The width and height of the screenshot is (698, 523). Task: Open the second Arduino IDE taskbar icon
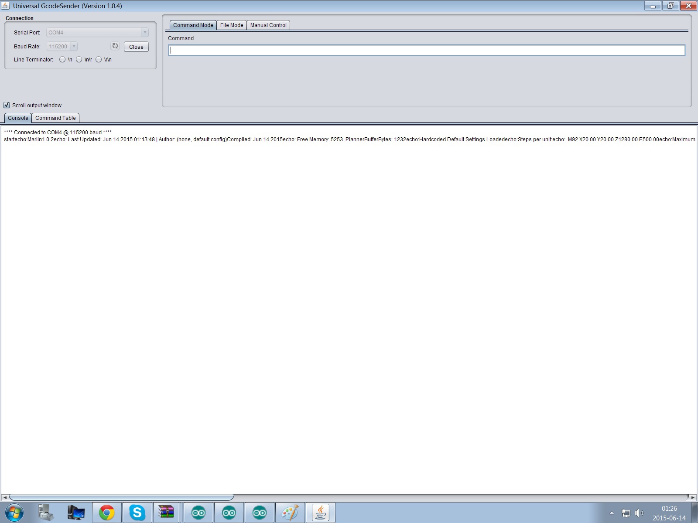point(229,513)
